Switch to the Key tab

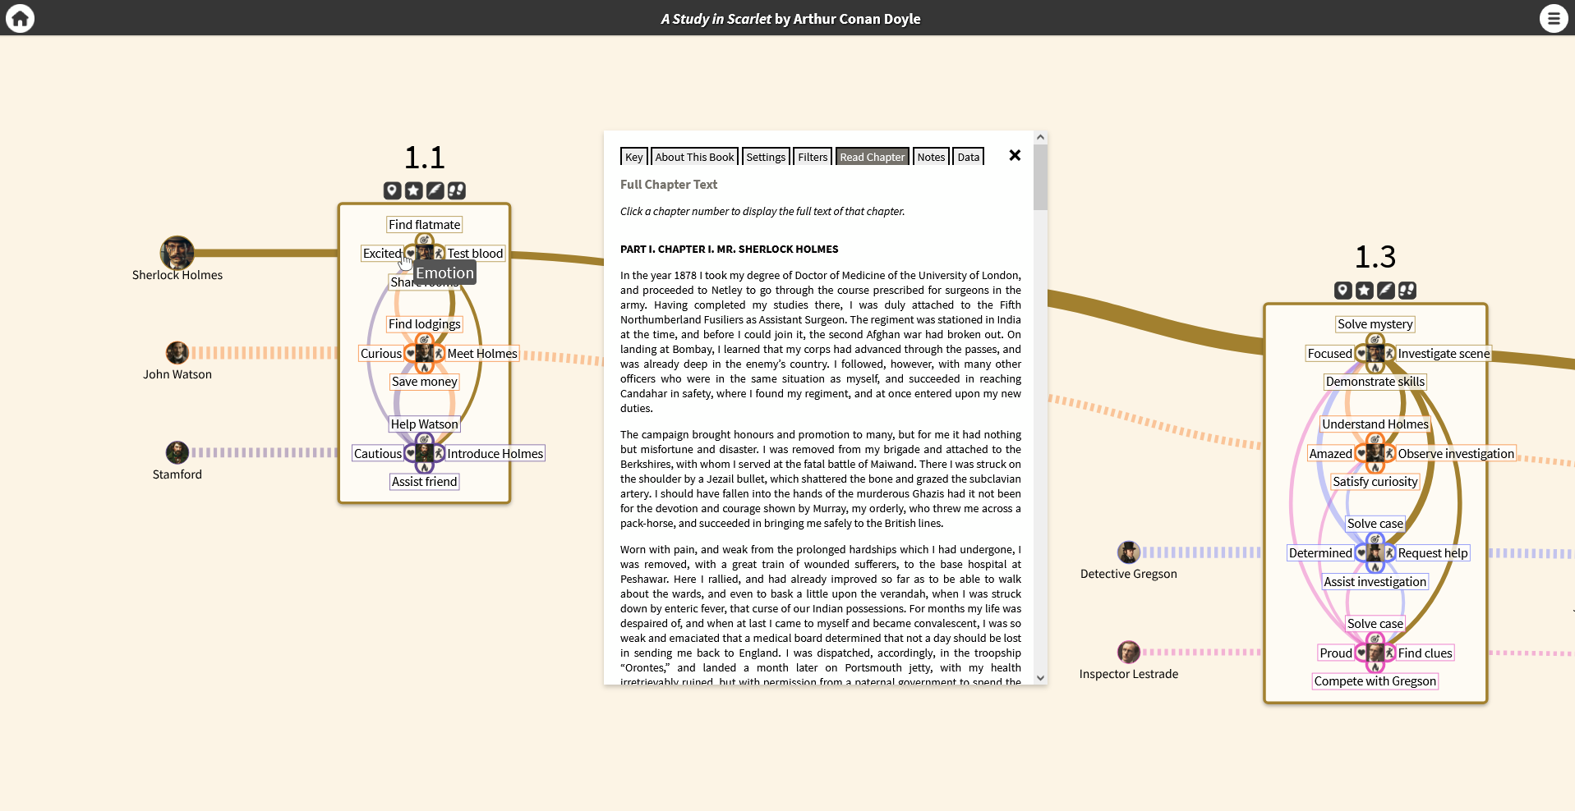(x=633, y=157)
